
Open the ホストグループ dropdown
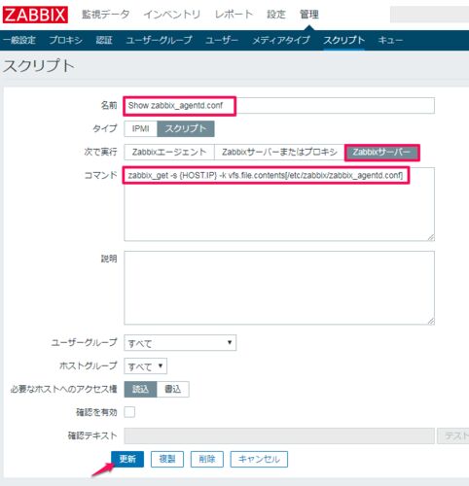click(146, 366)
